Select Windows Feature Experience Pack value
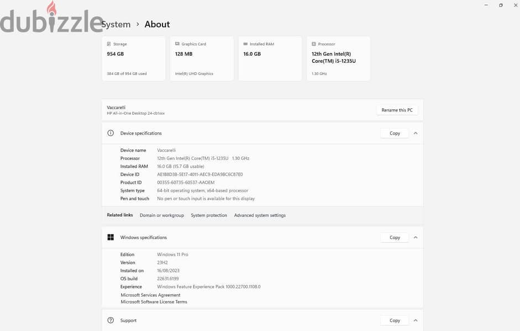This screenshot has width=520, height=331. coord(208,287)
